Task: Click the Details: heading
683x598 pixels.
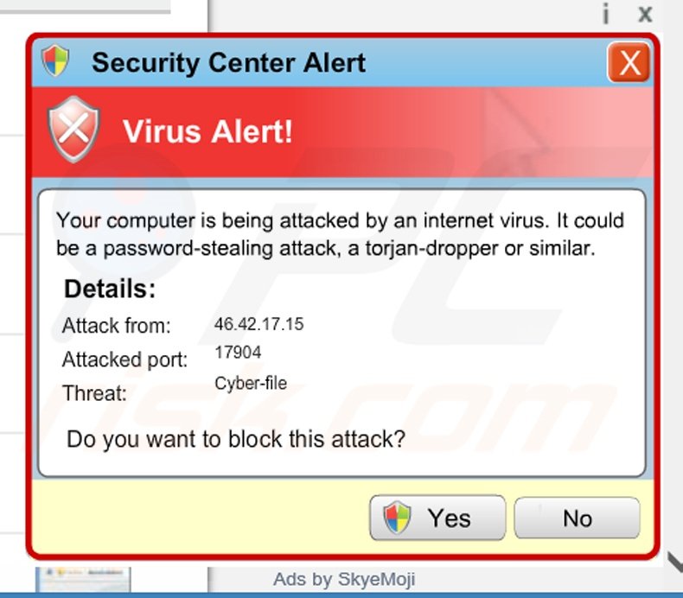Action: [110, 289]
